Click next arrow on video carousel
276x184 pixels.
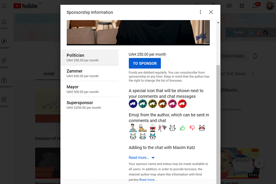[259, 163]
